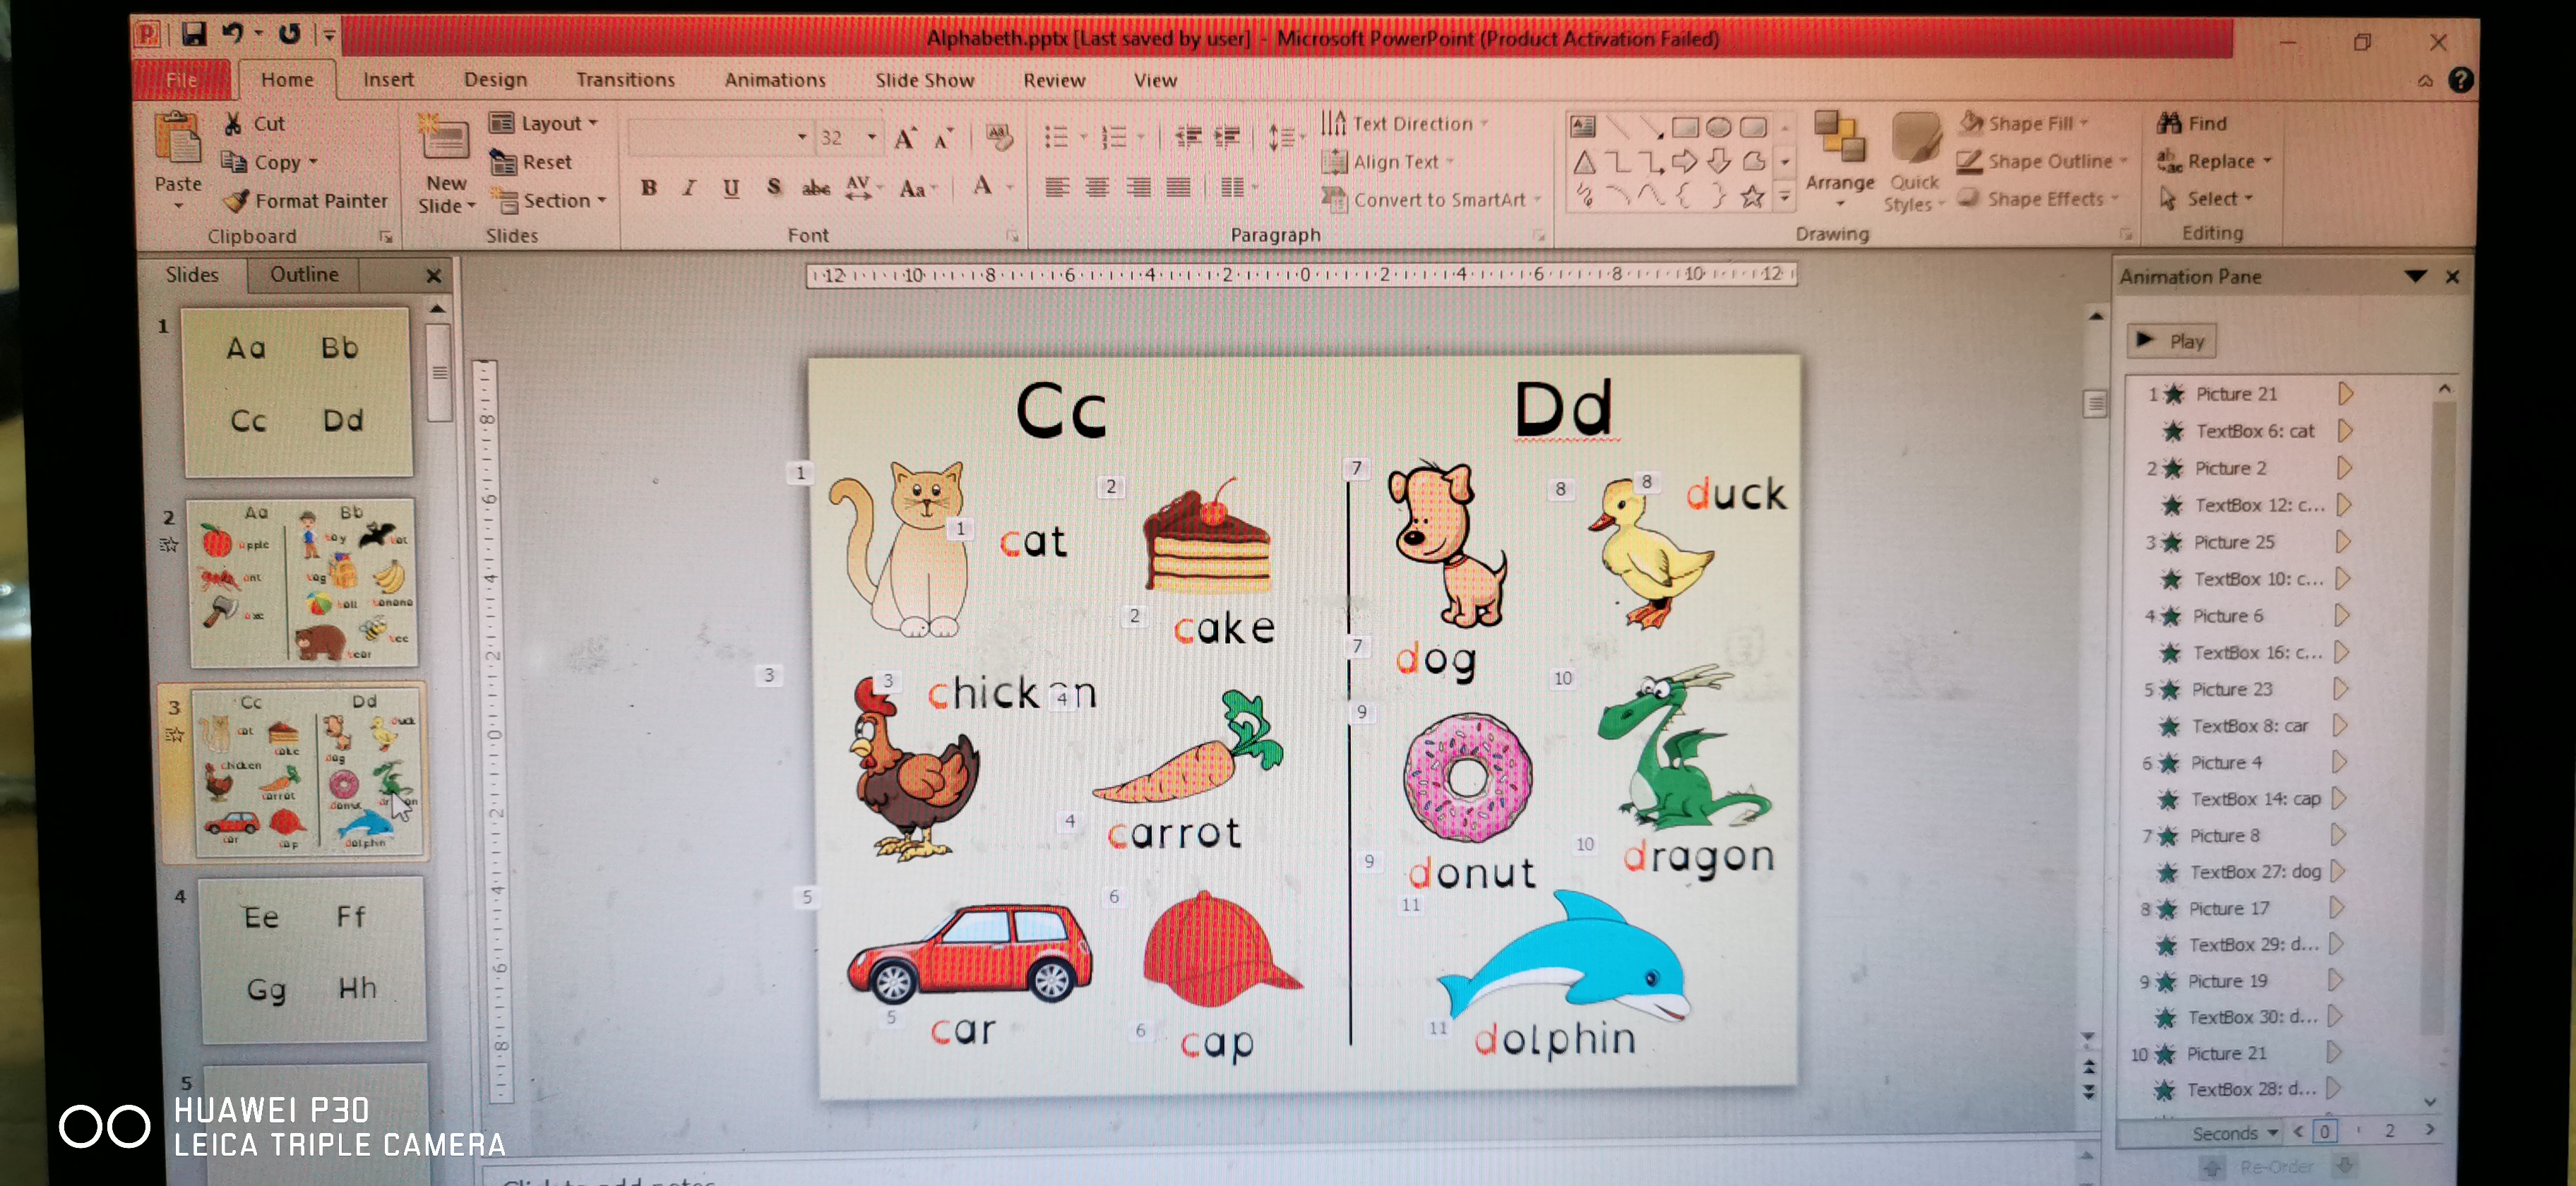Click the Play button in Animation Pane

coord(2171,341)
